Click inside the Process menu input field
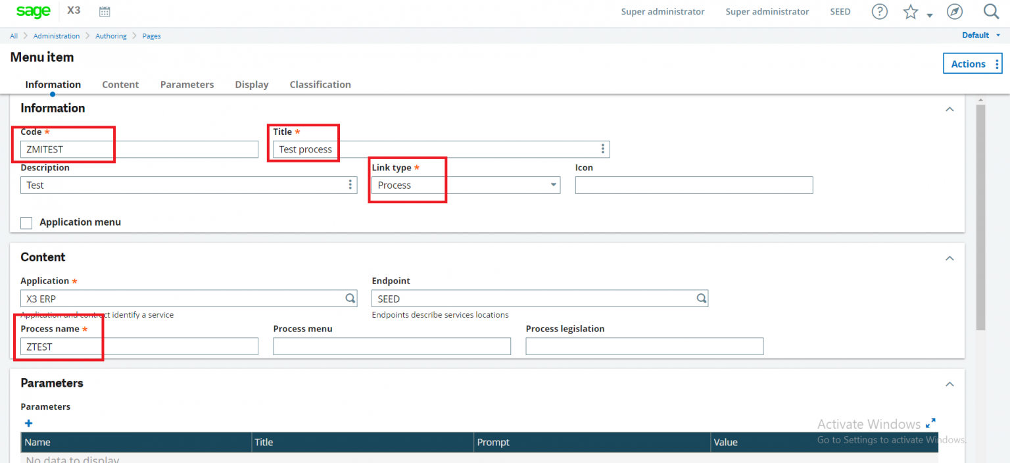This screenshot has width=1010, height=463. point(391,346)
